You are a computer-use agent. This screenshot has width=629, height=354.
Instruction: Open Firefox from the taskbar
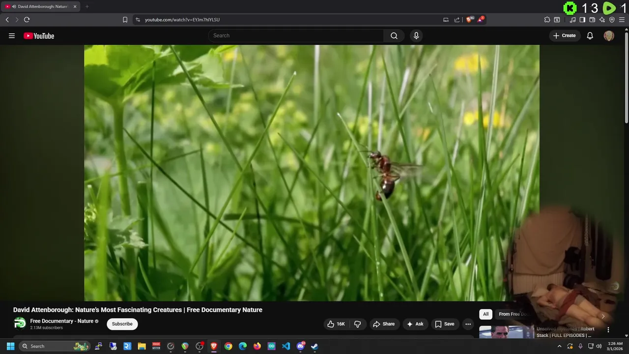pyautogui.click(x=257, y=346)
